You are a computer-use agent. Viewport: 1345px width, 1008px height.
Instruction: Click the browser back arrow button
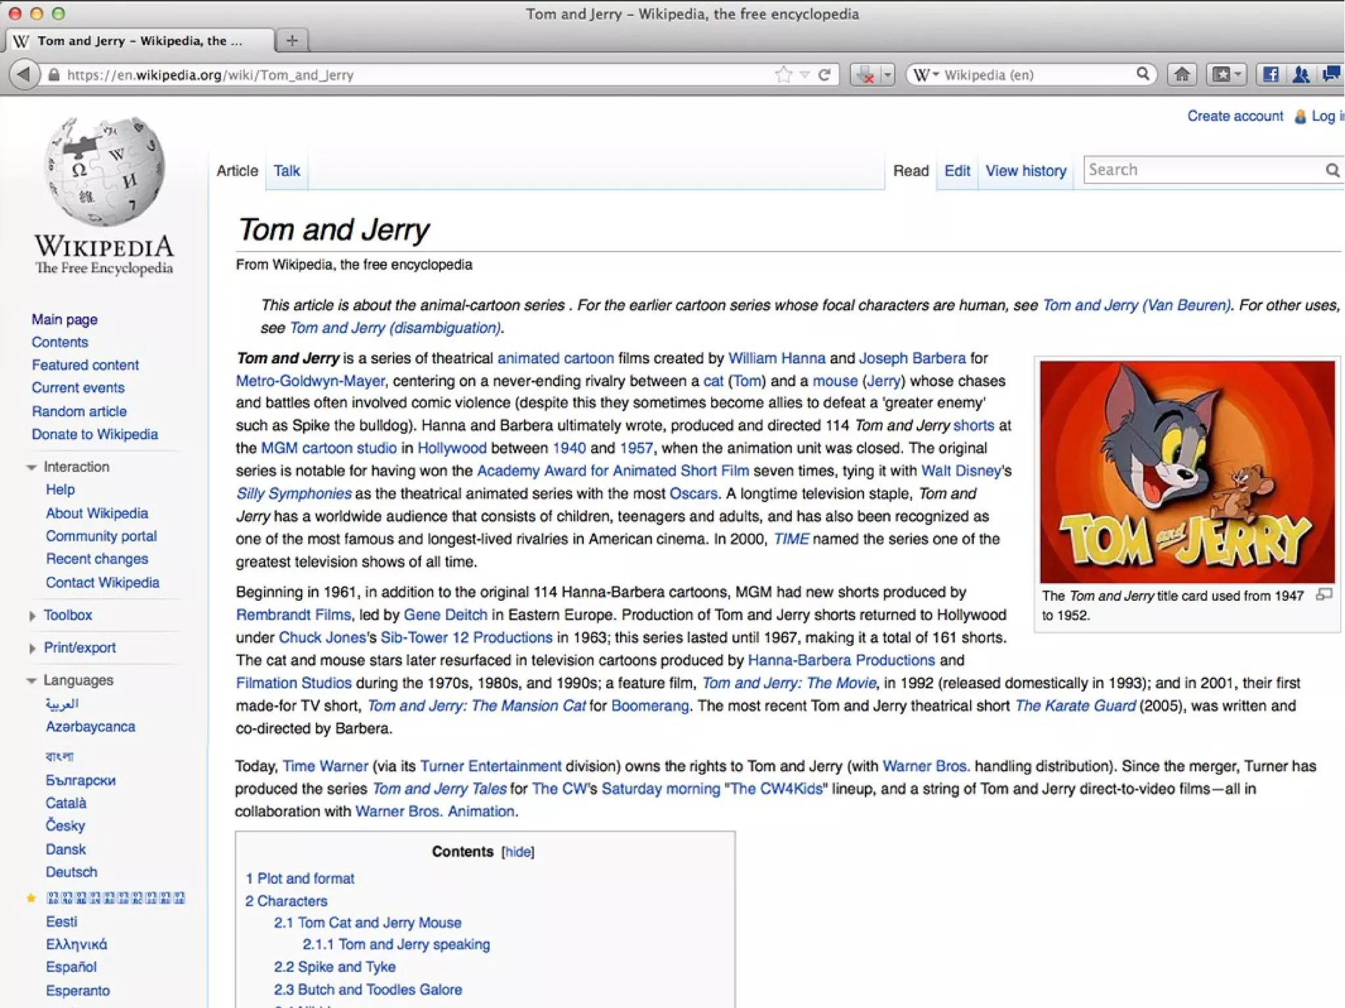point(24,74)
